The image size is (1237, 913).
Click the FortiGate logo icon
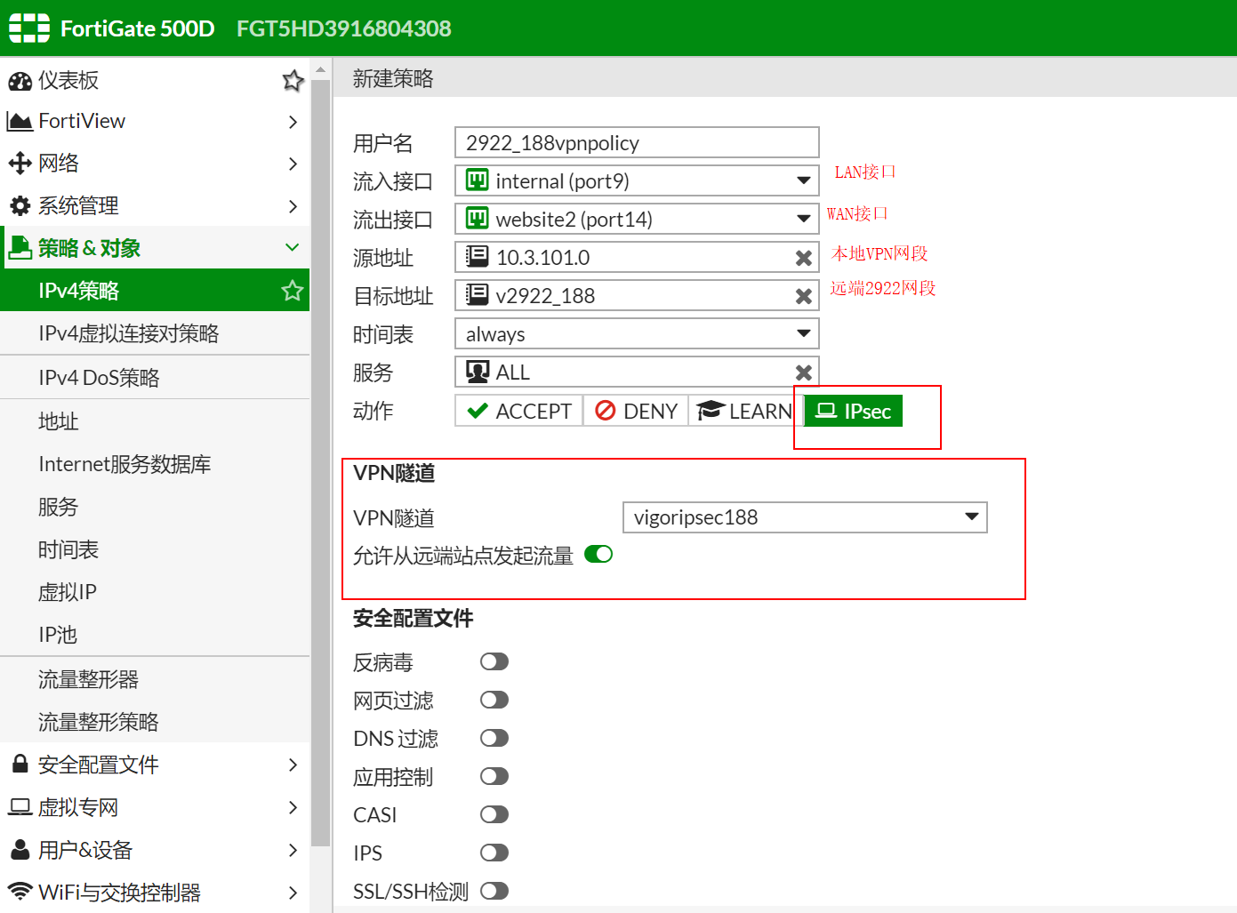29,28
